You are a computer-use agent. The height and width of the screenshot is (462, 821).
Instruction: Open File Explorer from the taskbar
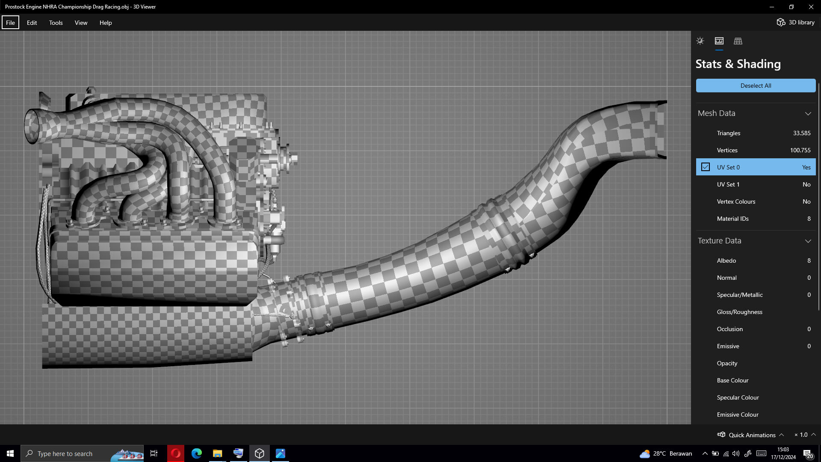[x=217, y=453]
